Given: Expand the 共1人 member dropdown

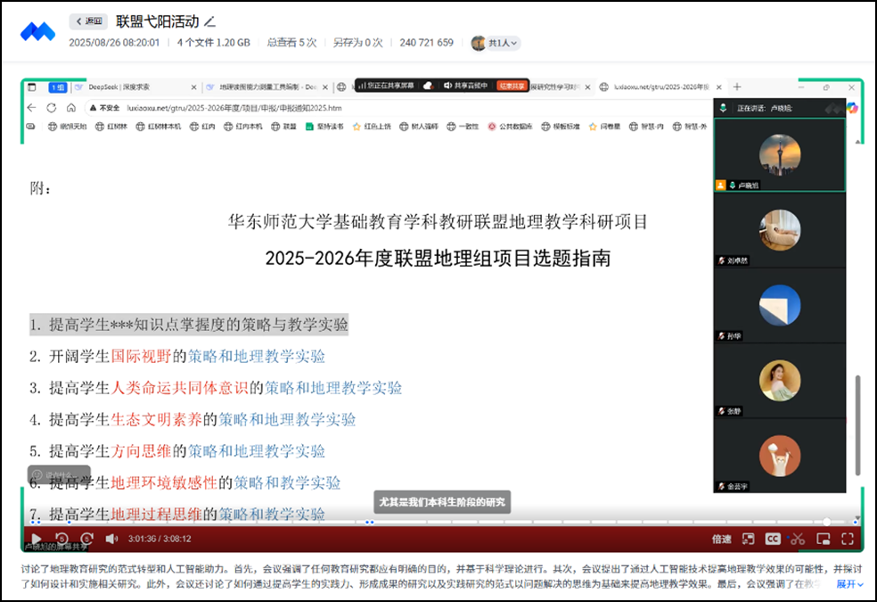Looking at the screenshot, I should pyautogui.click(x=496, y=43).
